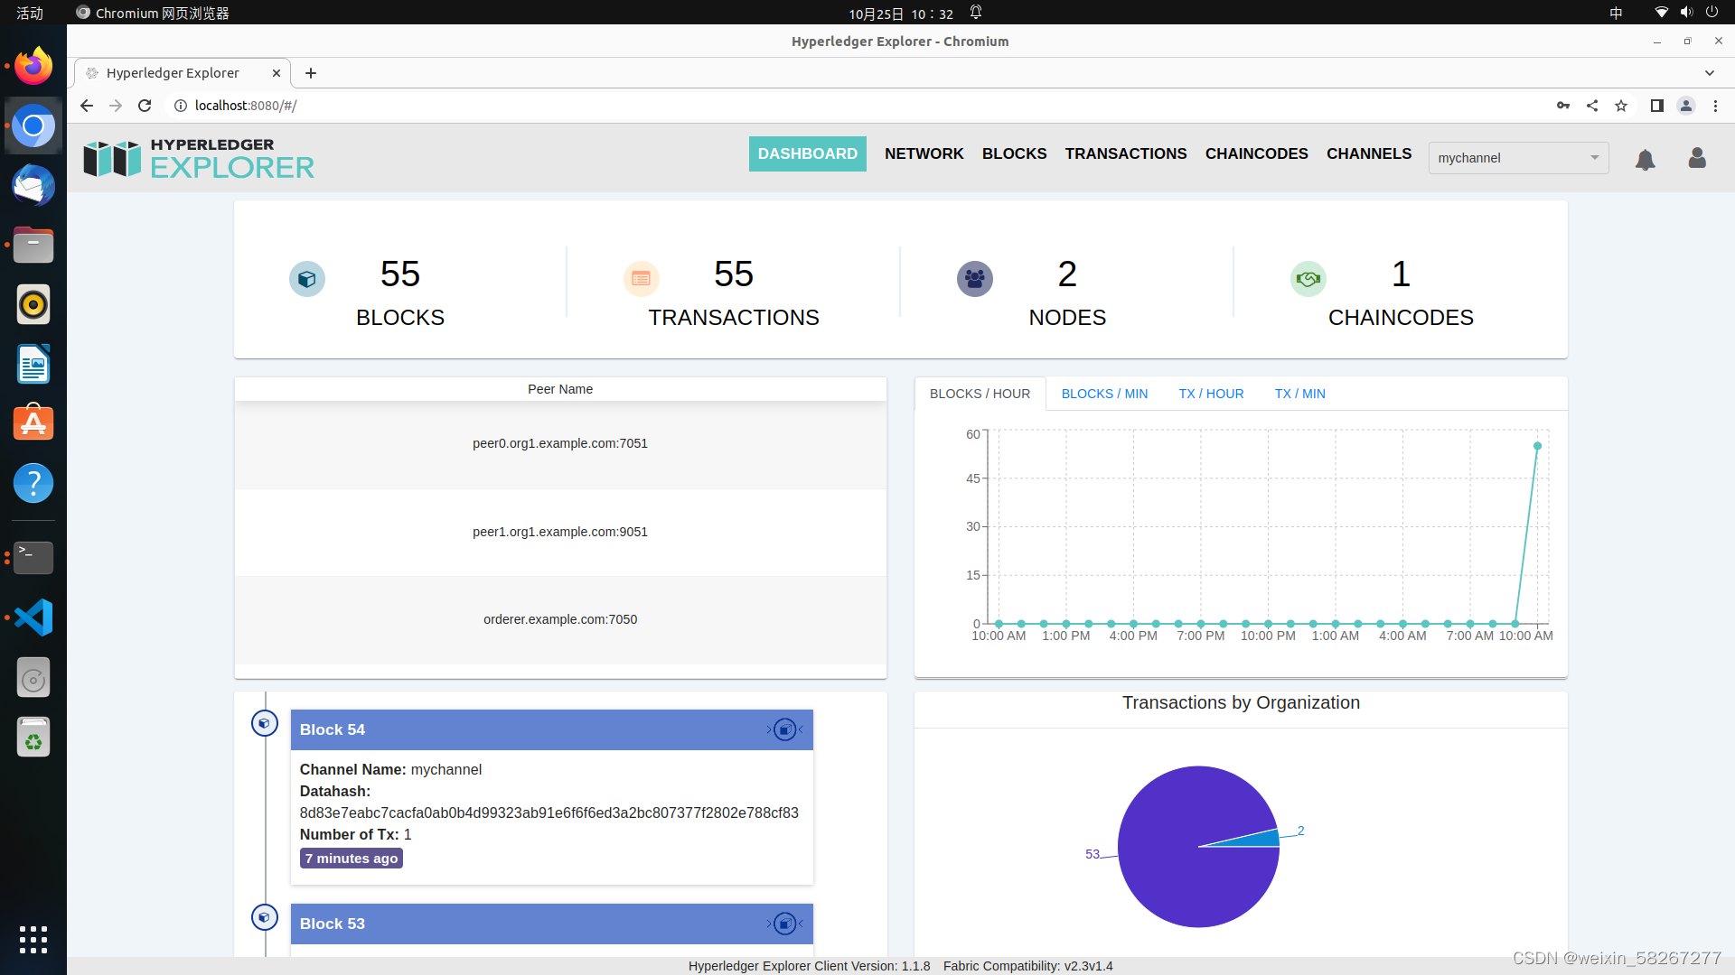Click the '7 minutes ago' badge
Screen dimensions: 1735x975
(352, 859)
